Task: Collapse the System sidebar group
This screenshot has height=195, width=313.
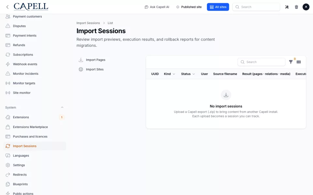Action: coord(62,108)
